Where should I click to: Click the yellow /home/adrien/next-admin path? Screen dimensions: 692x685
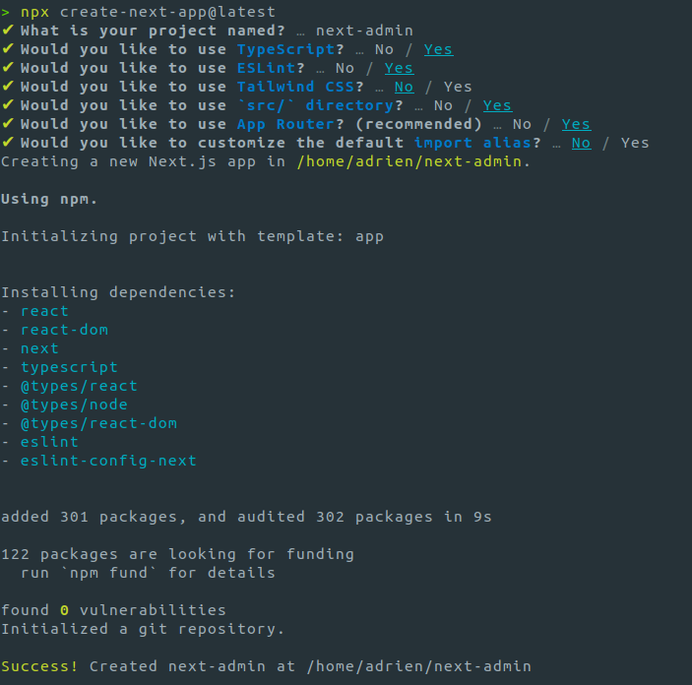412,161
